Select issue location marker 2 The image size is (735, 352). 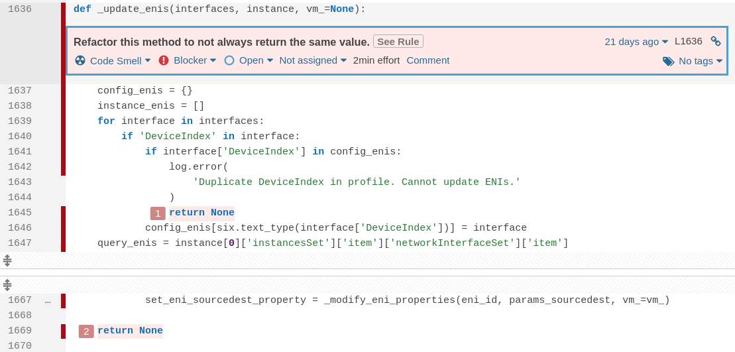86,331
